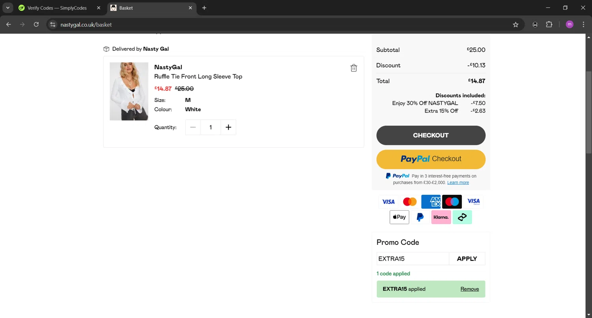Image resolution: width=592 pixels, height=318 pixels.
Task: Click the delivery box icon beside Delivered by
Action: pyautogui.click(x=106, y=49)
